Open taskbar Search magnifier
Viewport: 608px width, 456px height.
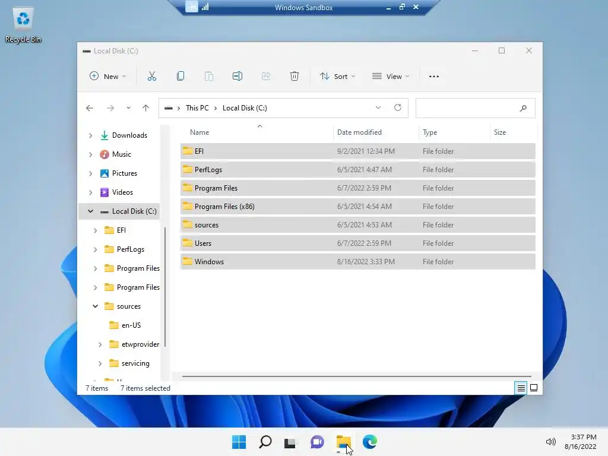(265, 442)
